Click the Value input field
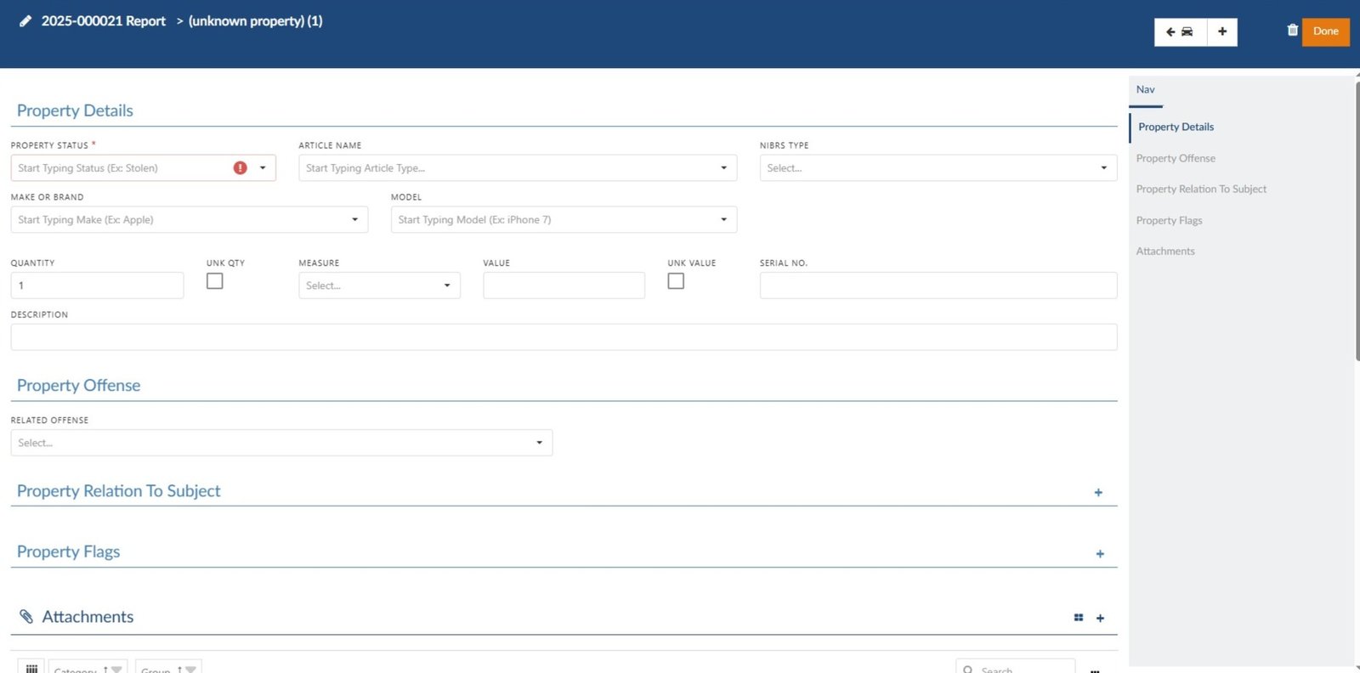1360x673 pixels. pos(564,286)
